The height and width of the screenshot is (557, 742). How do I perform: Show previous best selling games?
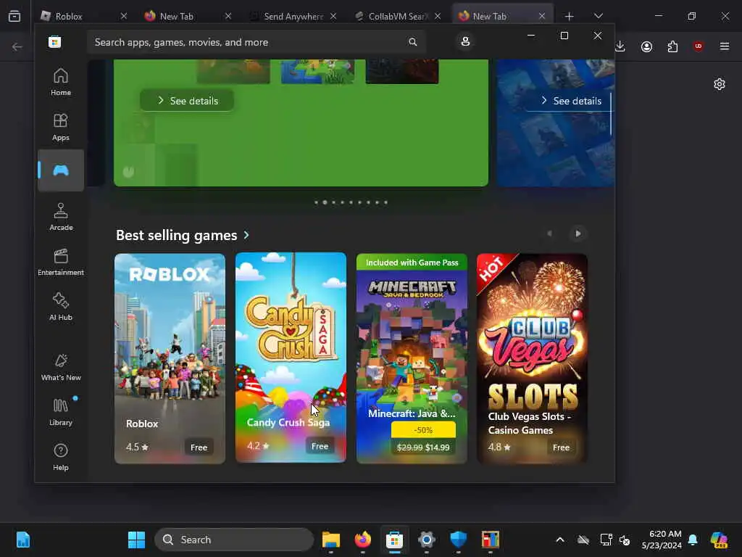pos(549,234)
